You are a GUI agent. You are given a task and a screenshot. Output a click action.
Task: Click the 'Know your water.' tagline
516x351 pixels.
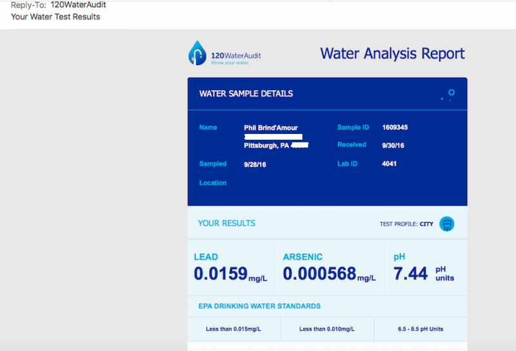(230, 62)
